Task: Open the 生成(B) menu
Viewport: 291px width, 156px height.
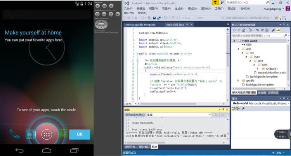Action: pos(179,9)
